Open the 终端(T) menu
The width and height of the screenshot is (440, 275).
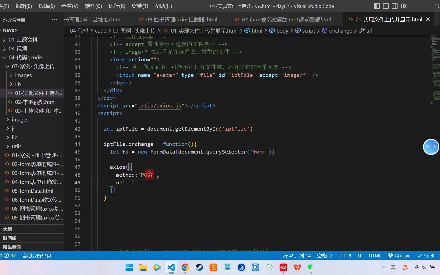(x=140, y=6)
